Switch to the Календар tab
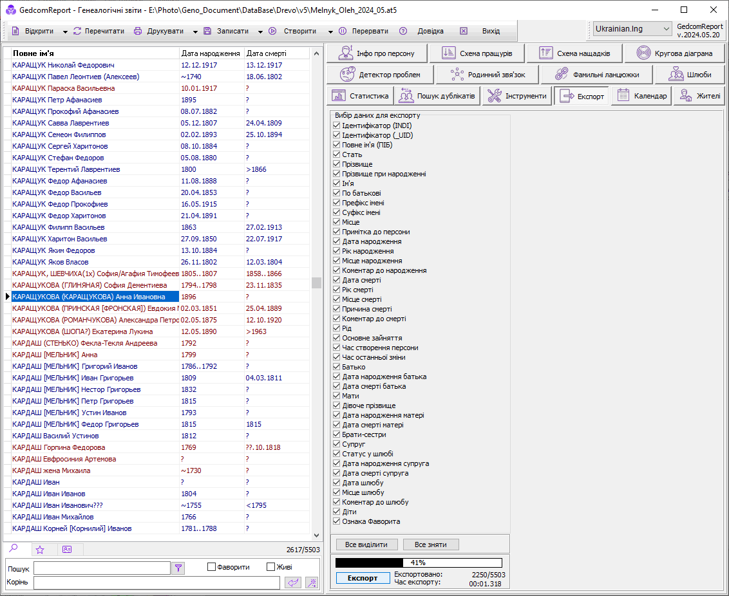The height and width of the screenshot is (596, 729). click(641, 96)
